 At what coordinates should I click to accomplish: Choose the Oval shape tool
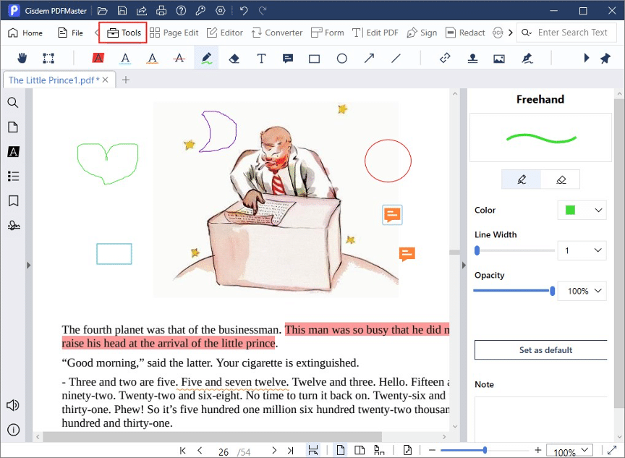coord(340,58)
